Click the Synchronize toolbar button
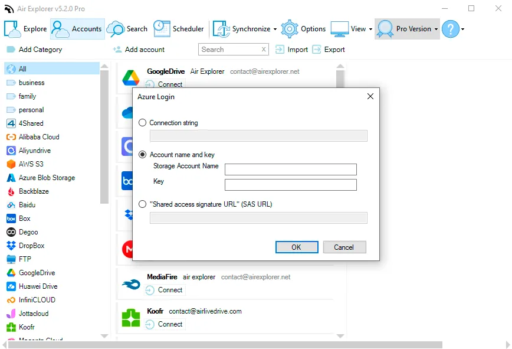The height and width of the screenshot is (349, 512). point(242,29)
